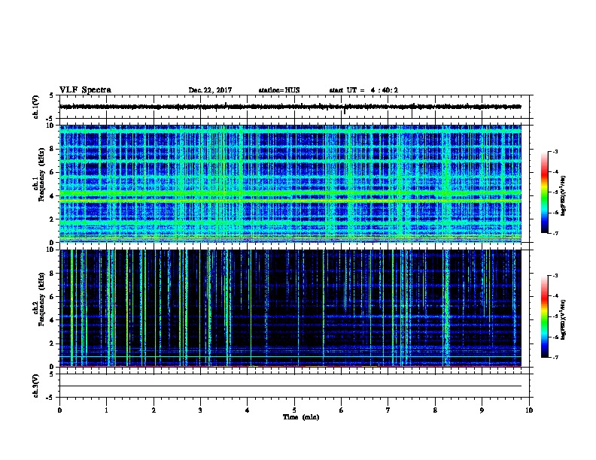Click time axis tick label "2"
Image resolution: width=596 pixels, height=460 pixels.
[154, 410]
